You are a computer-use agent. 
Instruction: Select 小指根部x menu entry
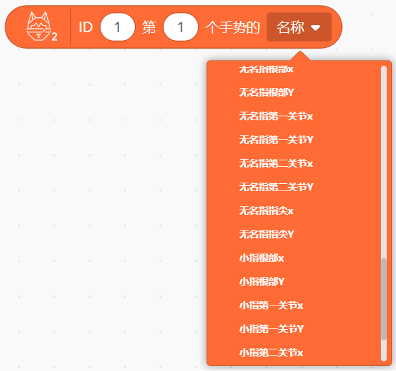[x=261, y=258]
